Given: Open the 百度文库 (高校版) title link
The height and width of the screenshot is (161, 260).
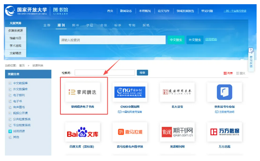Looking at the screenshot, I should point(82,147).
